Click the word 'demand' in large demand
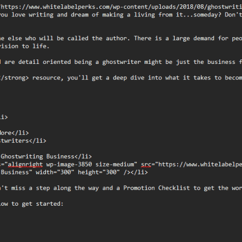Image resolution: width=242 pixels, height=242 pixels. click(x=204, y=38)
